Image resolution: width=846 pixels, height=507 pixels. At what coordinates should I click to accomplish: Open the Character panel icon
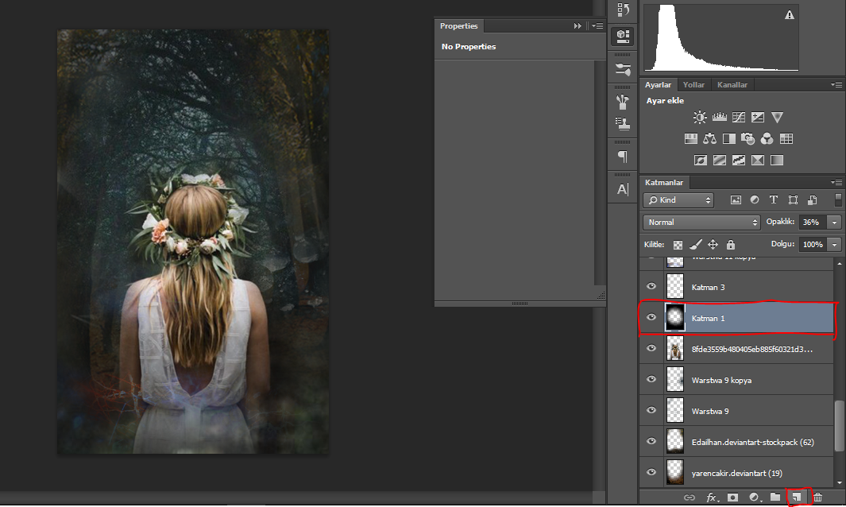tap(623, 189)
